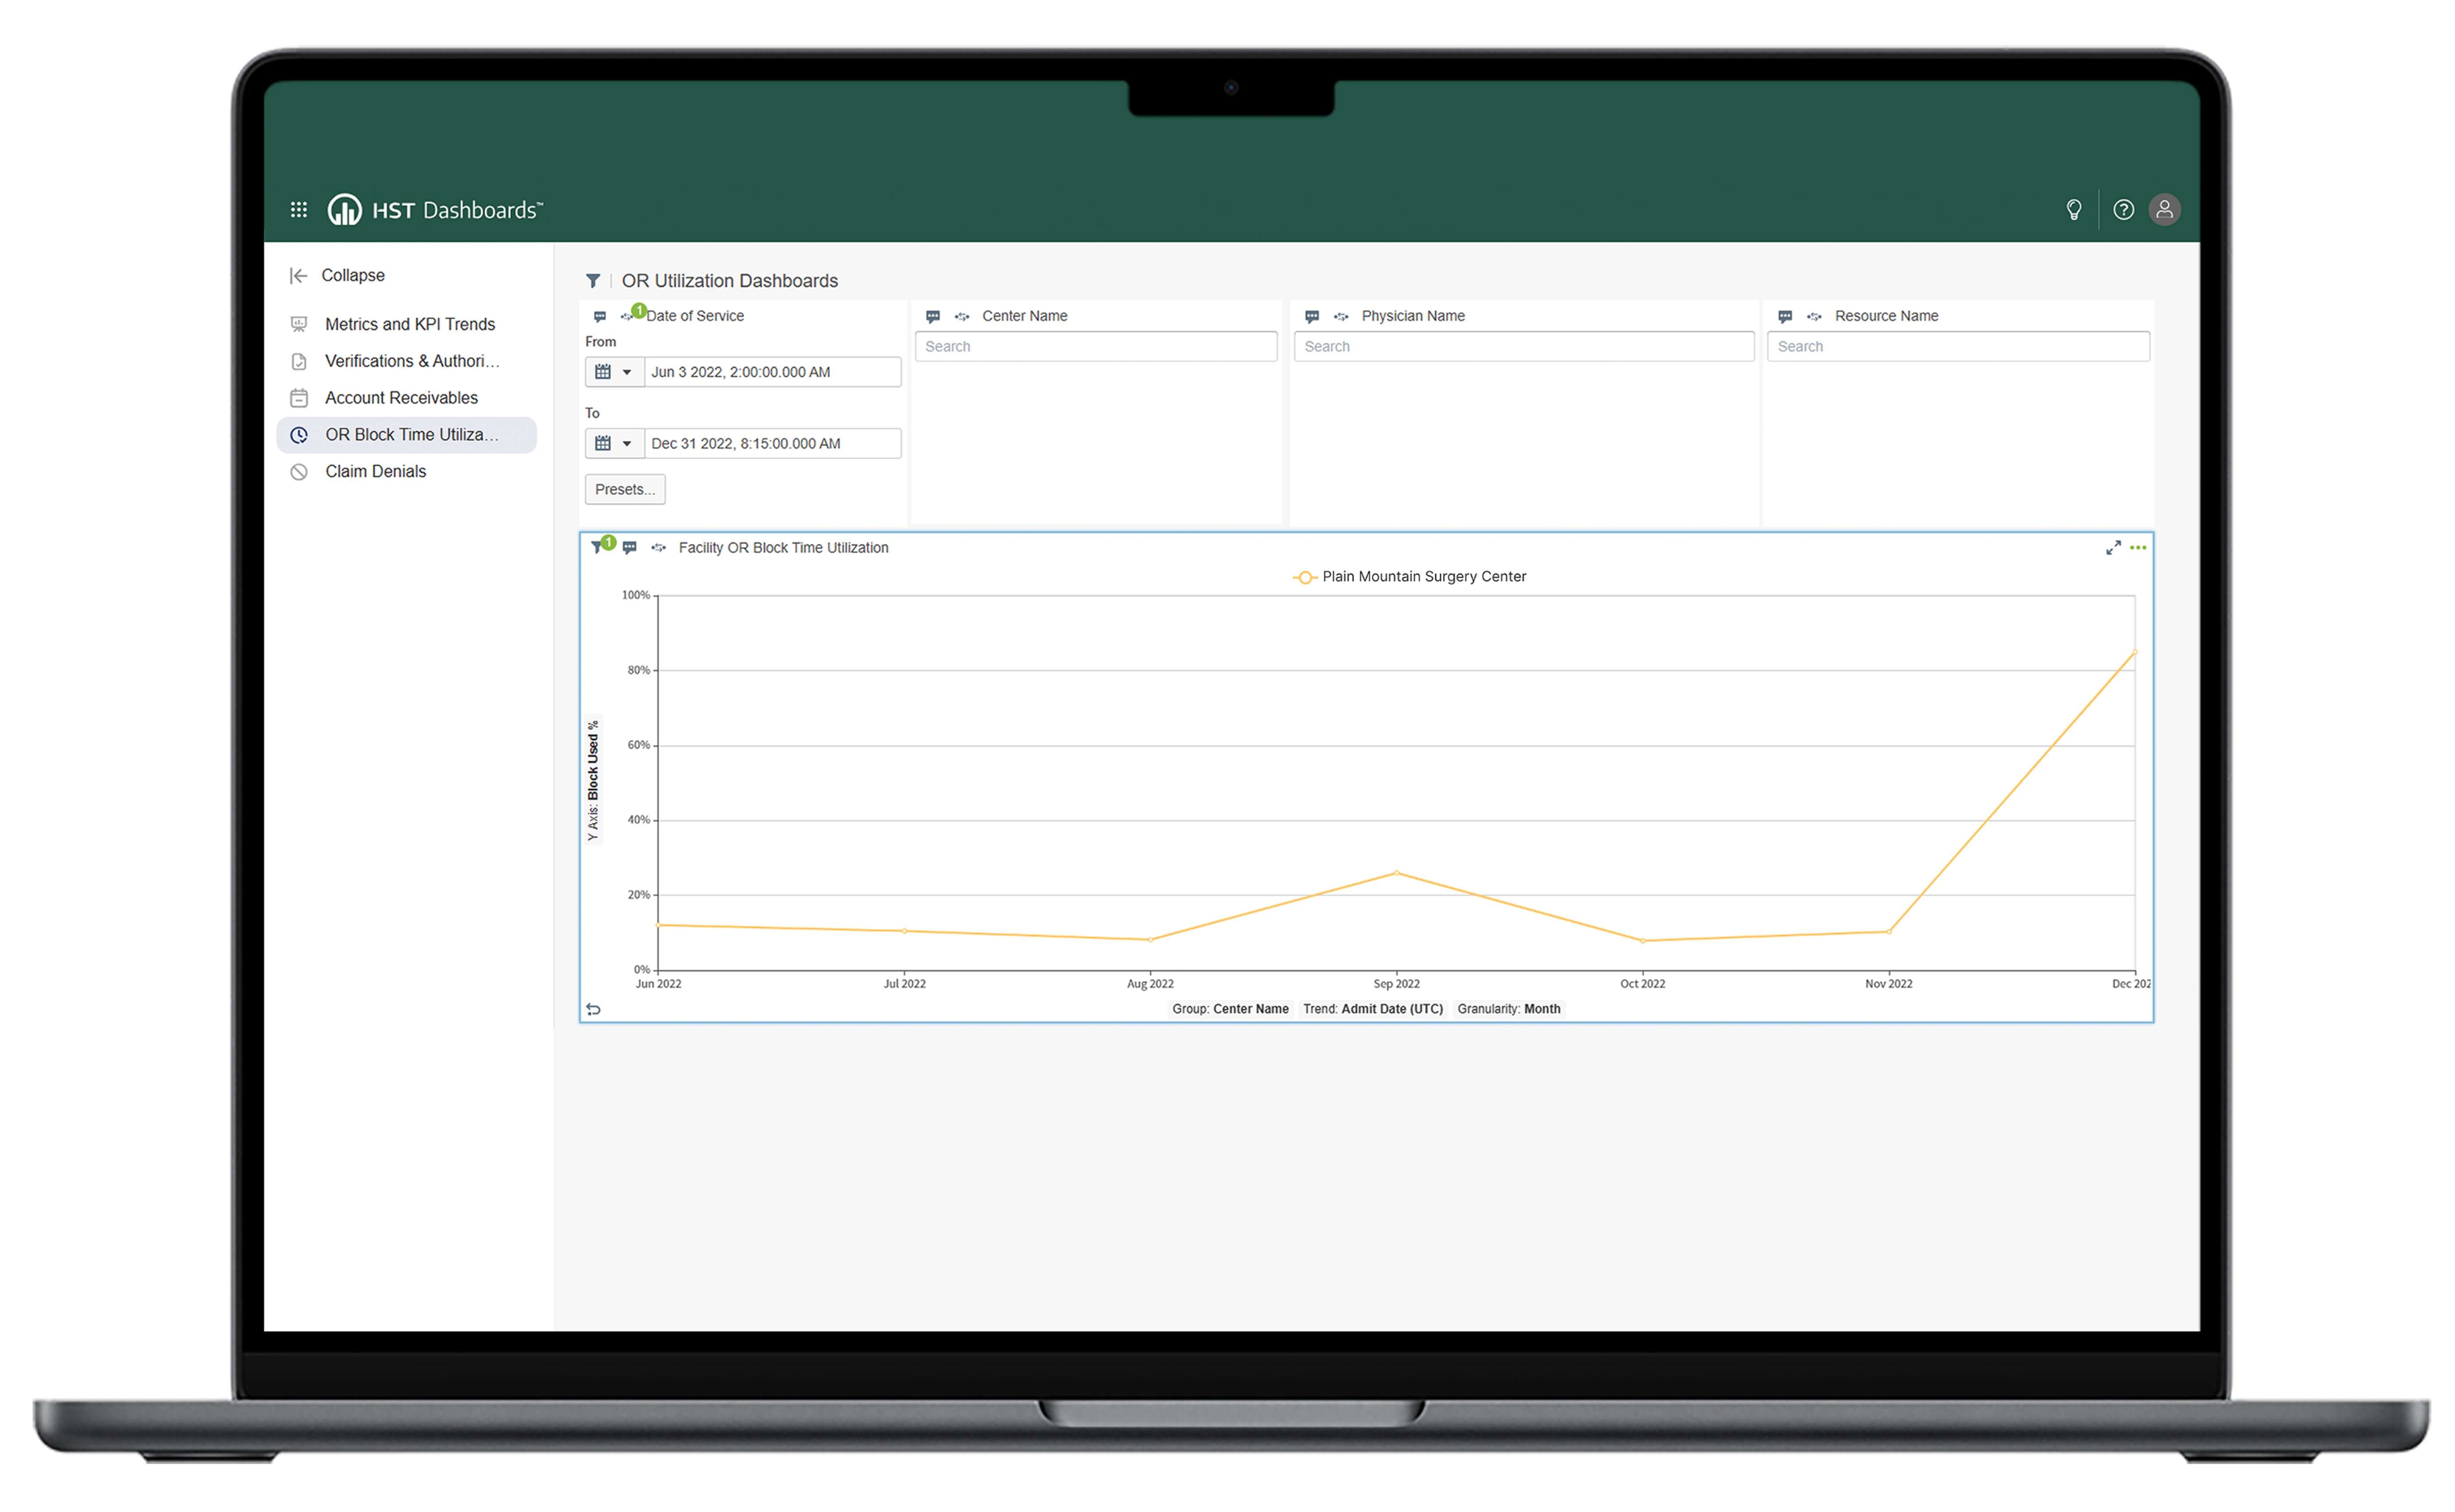This screenshot has width=2455, height=1512.
Task: Open Account Receivables page
Action: (401, 398)
